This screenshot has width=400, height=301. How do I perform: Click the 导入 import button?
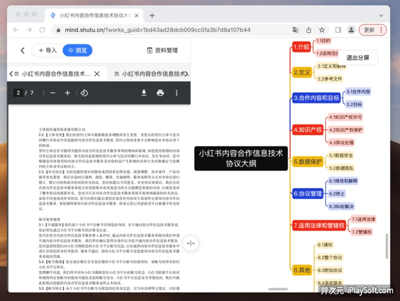(48, 51)
